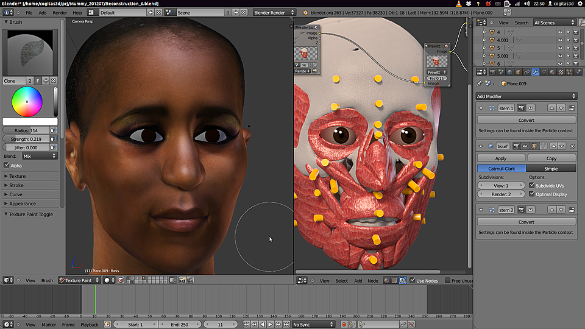Open the Render menu in the top bar
This screenshot has height=329, width=585.
point(60,12)
